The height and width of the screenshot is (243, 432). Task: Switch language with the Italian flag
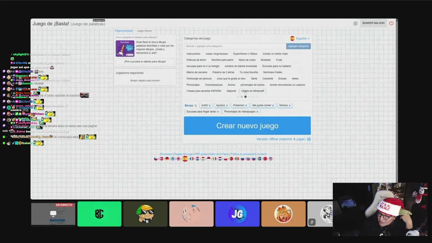coord(214,159)
